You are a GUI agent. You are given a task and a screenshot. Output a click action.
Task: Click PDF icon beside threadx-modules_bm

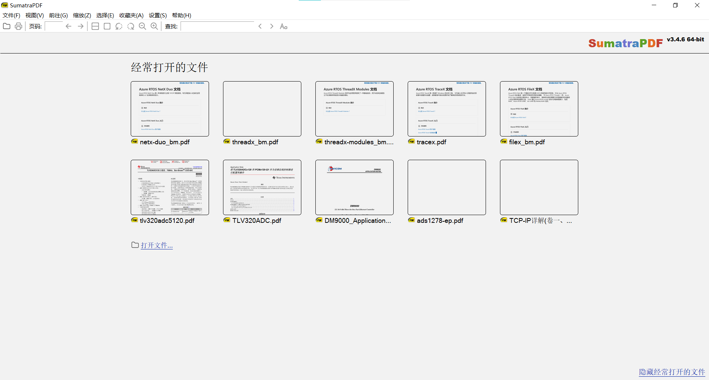(x=319, y=142)
